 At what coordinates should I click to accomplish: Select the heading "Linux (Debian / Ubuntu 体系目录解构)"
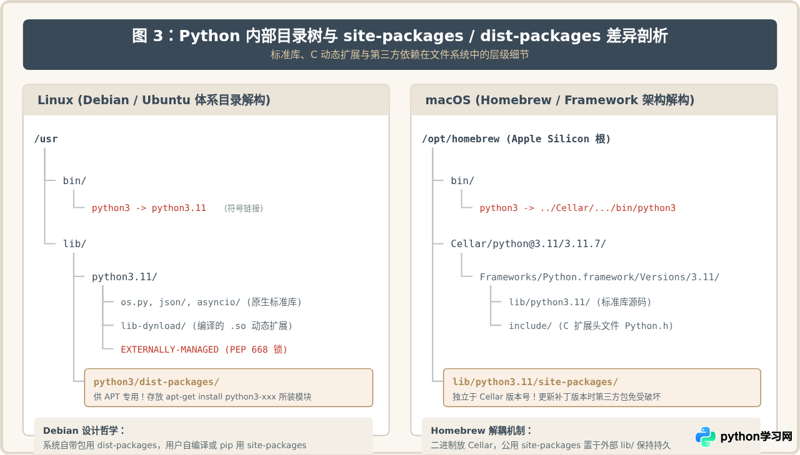154,100
